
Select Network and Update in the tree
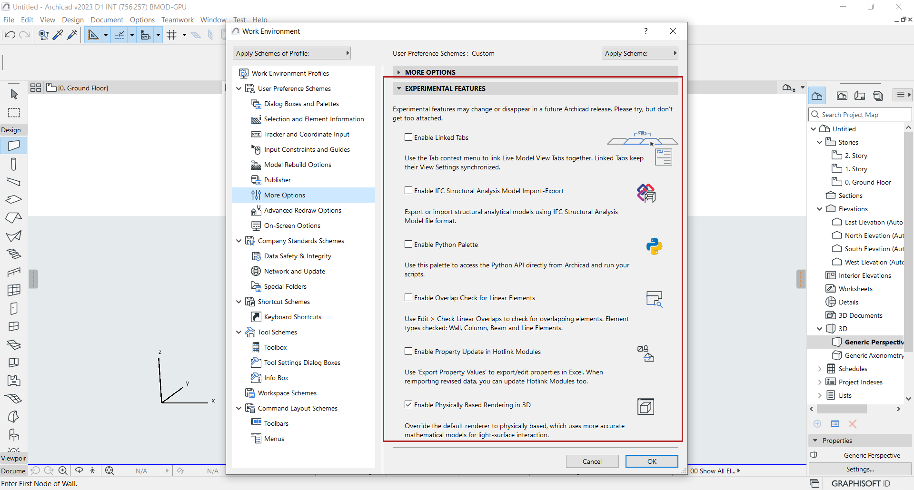tap(295, 271)
